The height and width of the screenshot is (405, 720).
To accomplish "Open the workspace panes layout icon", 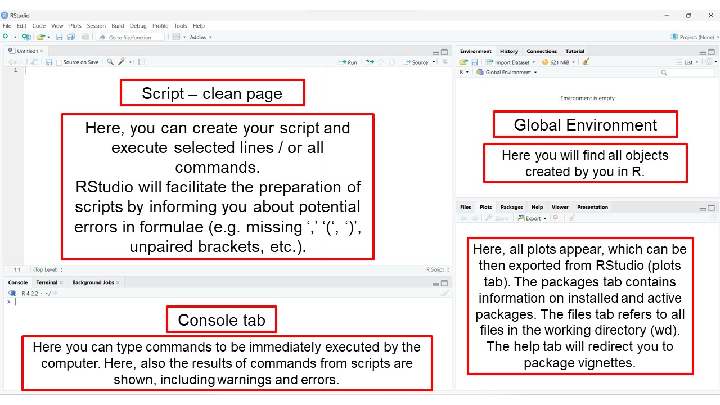I will tap(176, 37).
